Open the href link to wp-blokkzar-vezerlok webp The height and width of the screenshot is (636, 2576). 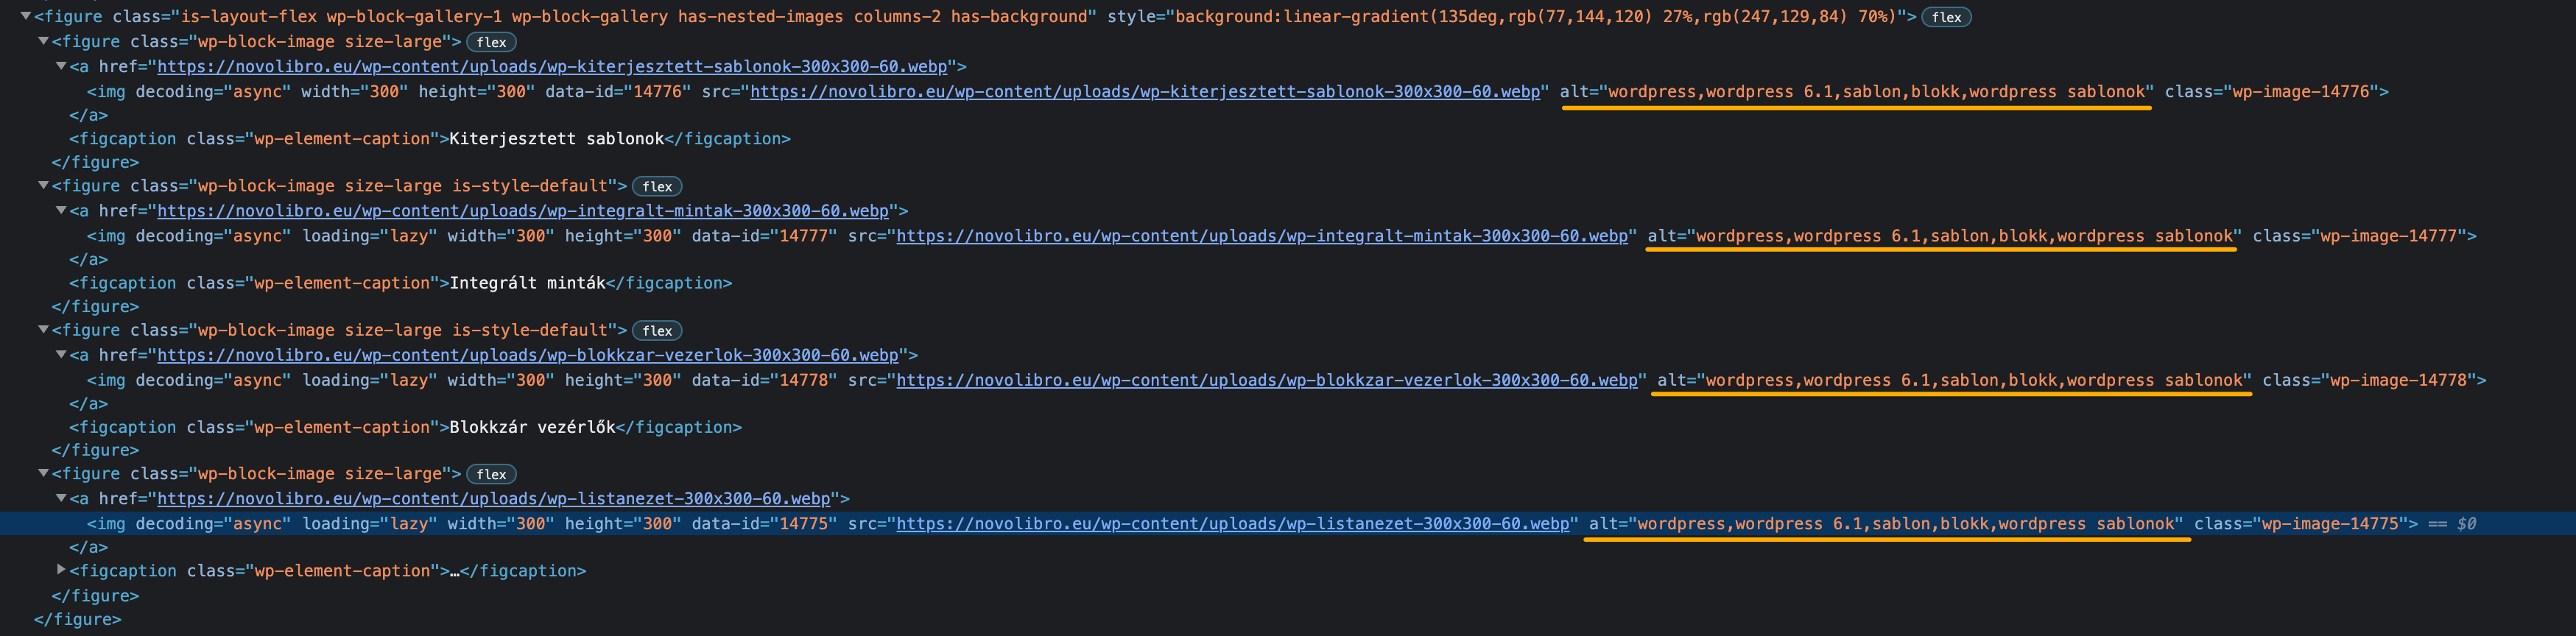tap(528, 354)
